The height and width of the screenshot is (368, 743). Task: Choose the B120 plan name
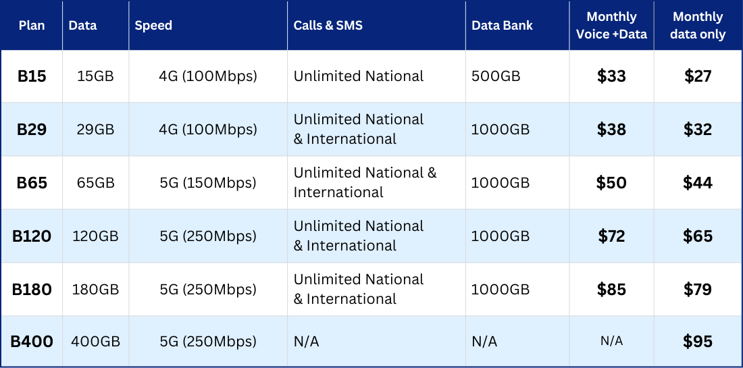[x=32, y=236]
